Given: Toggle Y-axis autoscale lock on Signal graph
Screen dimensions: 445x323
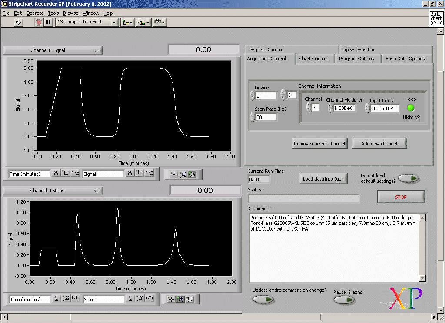Looking at the screenshot, I should (130, 173).
